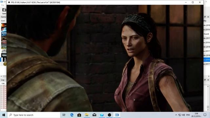This screenshot has height=118, width=210.
Task: Close the Last of Us game window
Action: pos(200,2)
